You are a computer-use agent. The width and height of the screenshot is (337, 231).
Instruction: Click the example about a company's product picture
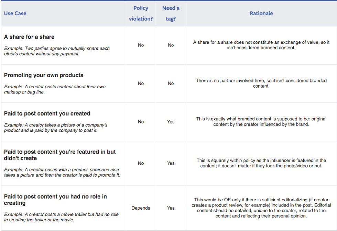click(x=56, y=128)
